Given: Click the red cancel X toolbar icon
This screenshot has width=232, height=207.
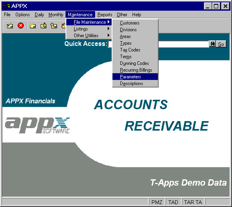Looking at the screenshot, I should pyautogui.click(x=21, y=25).
